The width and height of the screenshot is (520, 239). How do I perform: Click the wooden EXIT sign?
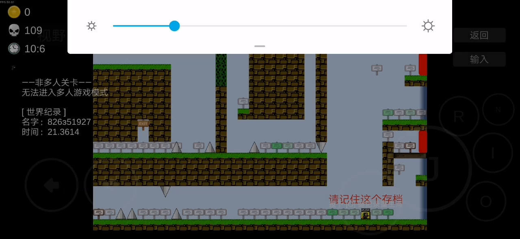(143, 124)
